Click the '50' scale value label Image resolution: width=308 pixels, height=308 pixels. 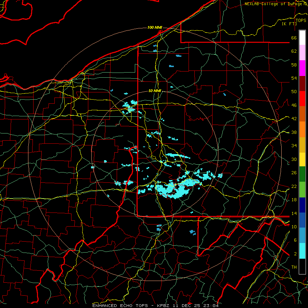coord(294,92)
